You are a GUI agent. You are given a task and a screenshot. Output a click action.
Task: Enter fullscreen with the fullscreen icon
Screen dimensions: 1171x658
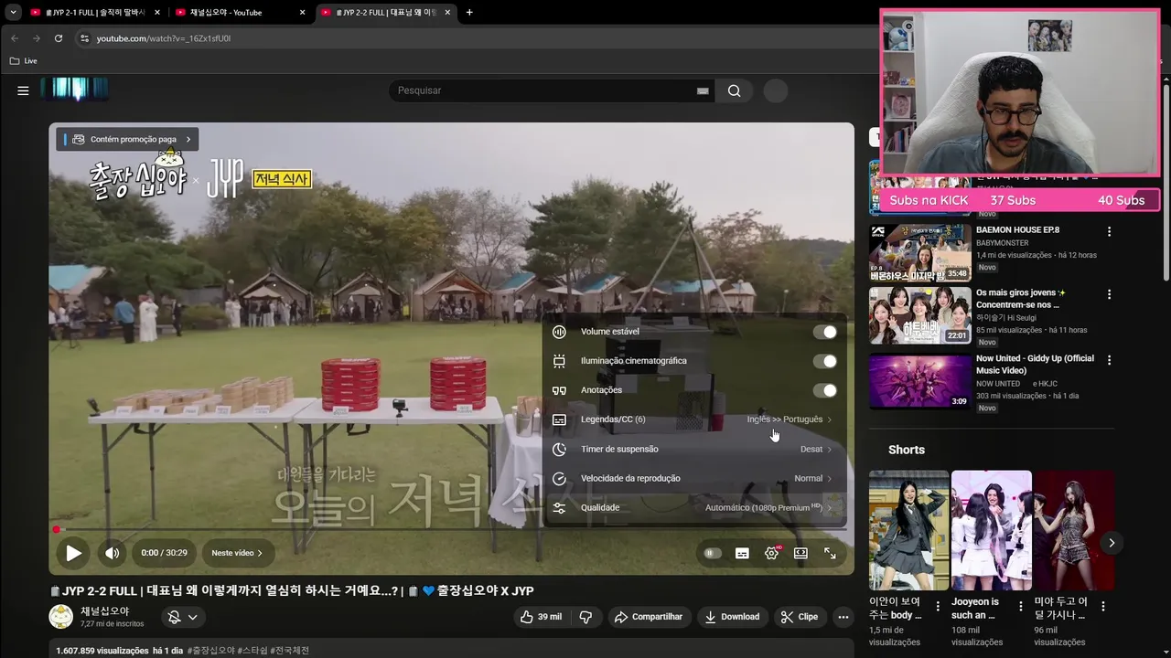point(830,553)
